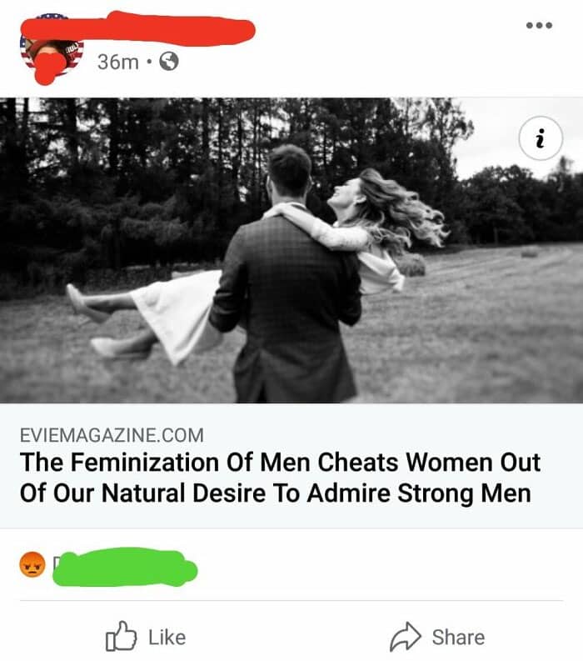Open the red-redacted poster name
Viewport: 583px width, 661px height.
pyautogui.click(x=139, y=28)
